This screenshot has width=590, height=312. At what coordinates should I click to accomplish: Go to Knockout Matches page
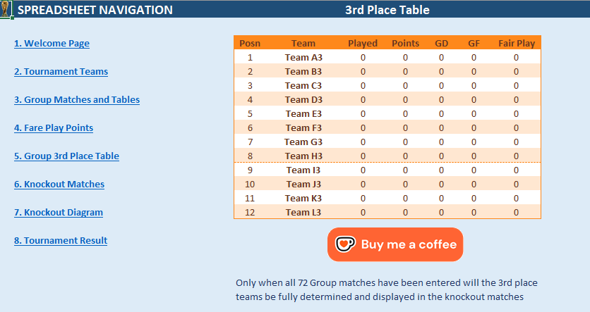click(59, 184)
